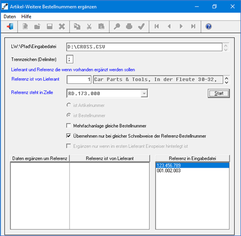
Task: Expand the Referenz steht in Zelle dropdown
Action: (144, 93)
